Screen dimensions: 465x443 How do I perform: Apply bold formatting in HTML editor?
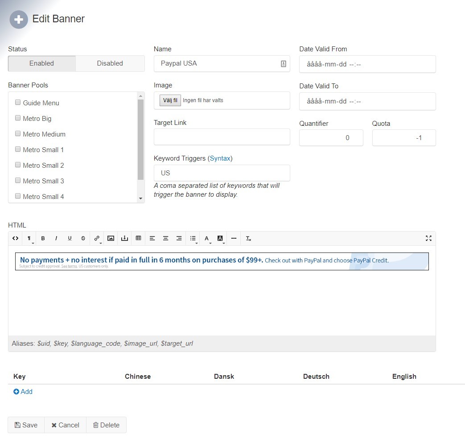coord(43,238)
